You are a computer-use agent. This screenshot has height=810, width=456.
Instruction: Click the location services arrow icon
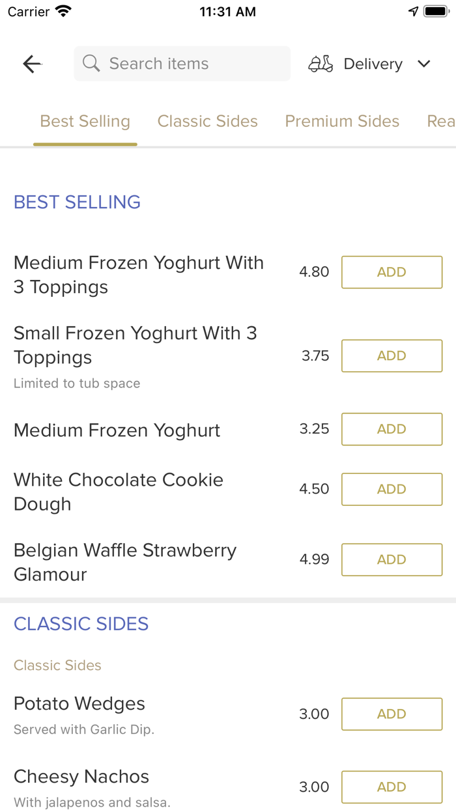pyautogui.click(x=413, y=10)
